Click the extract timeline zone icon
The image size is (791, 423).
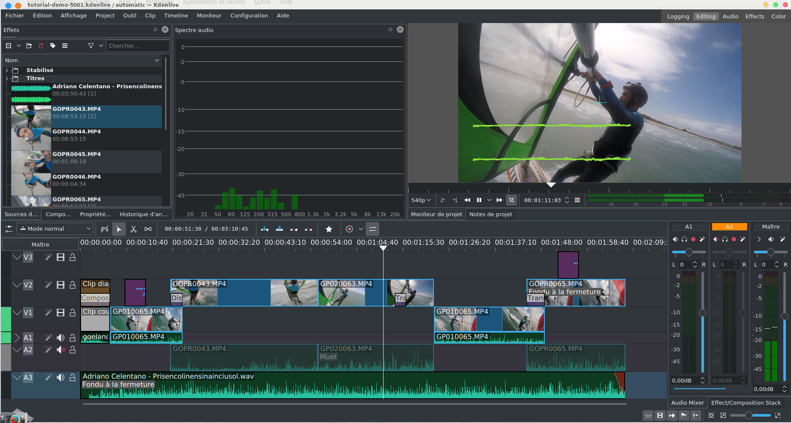click(294, 229)
